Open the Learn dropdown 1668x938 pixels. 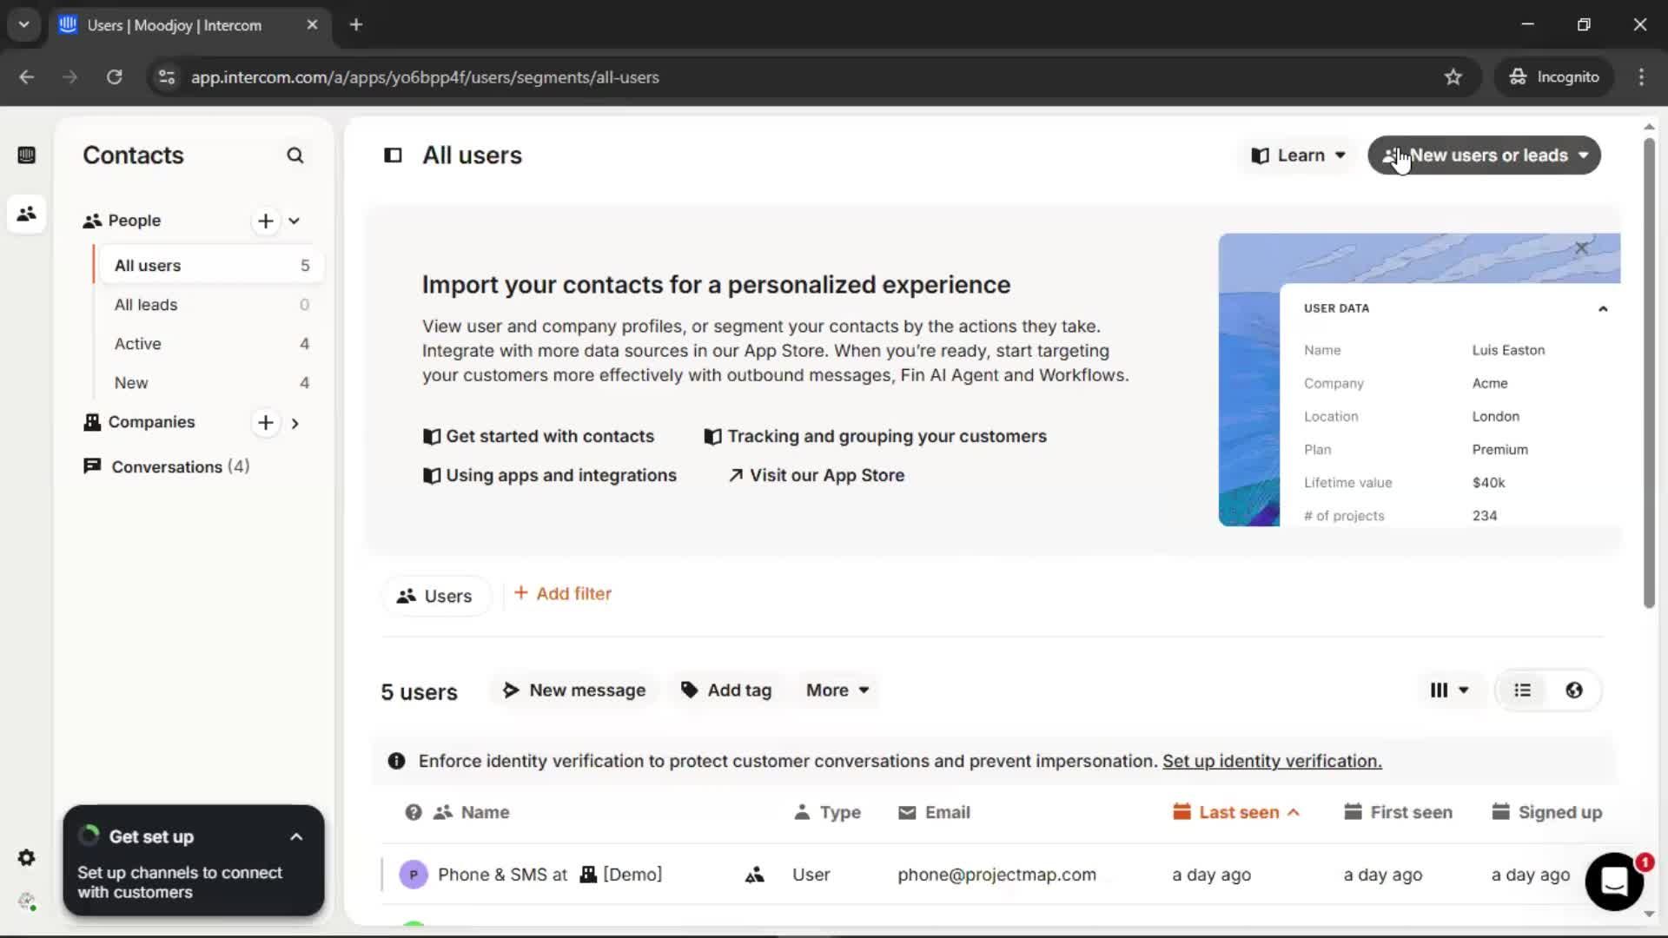click(1298, 155)
